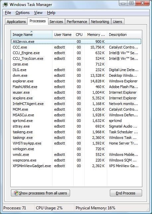This screenshot has width=152, height=214.
Task: Switch to the Users tab
Action: [x=117, y=22]
